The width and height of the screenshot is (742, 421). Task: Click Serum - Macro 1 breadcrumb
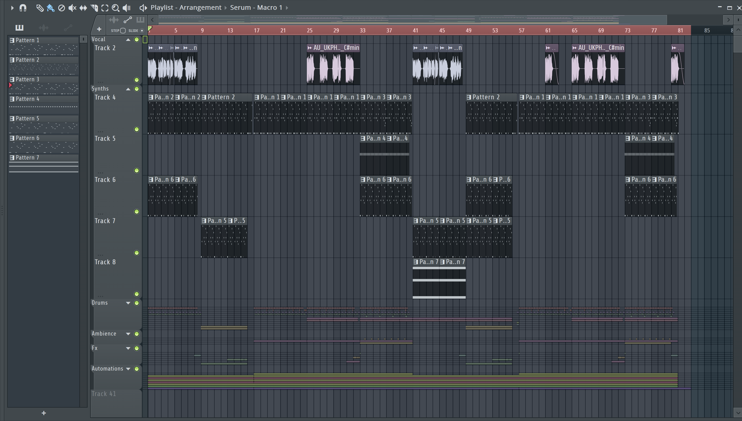click(256, 7)
